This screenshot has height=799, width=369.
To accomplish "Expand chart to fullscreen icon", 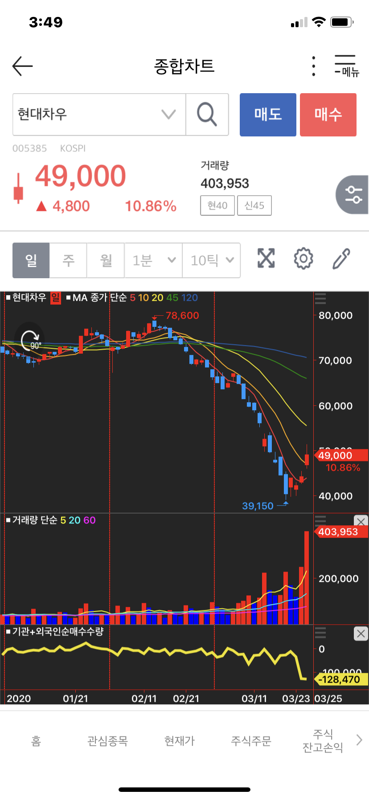I will pos(266,258).
